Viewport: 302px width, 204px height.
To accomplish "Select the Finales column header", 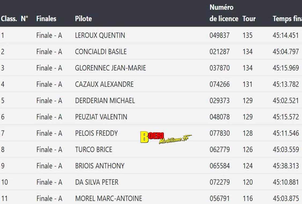I will pyautogui.click(x=46, y=19).
